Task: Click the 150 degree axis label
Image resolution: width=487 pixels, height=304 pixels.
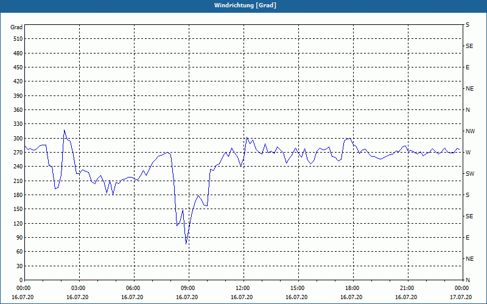Action: [x=18, y=209]
